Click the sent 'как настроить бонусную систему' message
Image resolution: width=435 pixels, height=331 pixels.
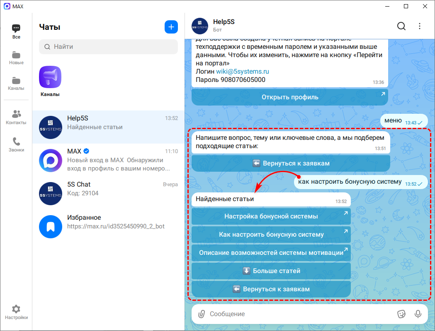click(x=361, y=182)
